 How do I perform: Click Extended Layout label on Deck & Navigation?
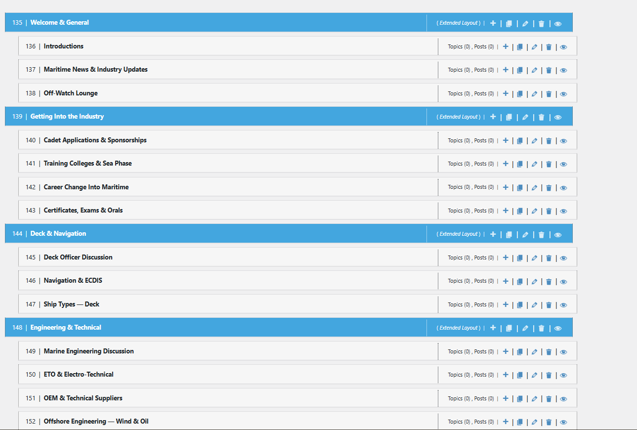(458, 234)
